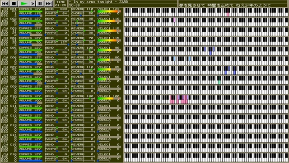Image resolution: width=289 pixels, height=163 pixels.
Task: Skip to next track button
Action: 49,4
